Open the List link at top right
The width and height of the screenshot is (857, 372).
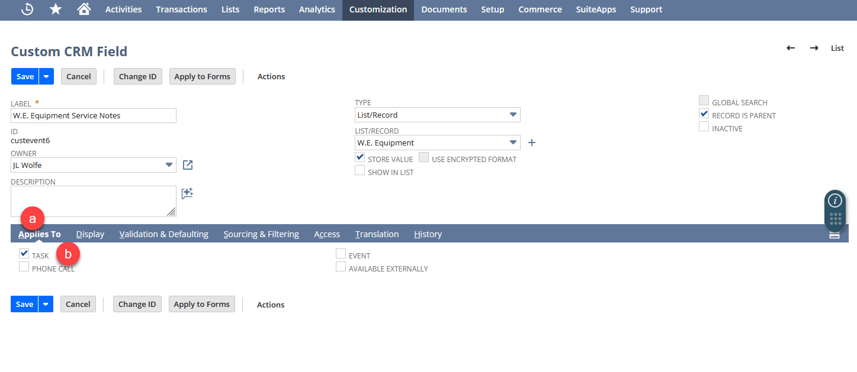pyautogui.click(x=837, y=48)
